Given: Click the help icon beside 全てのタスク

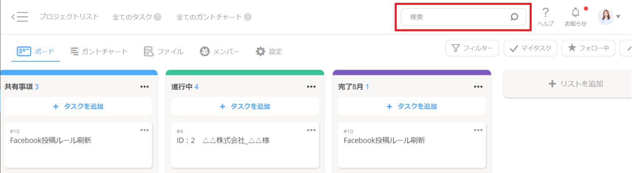Looking at the screenshot, I should pyautogui.click(x=157, y=17).
